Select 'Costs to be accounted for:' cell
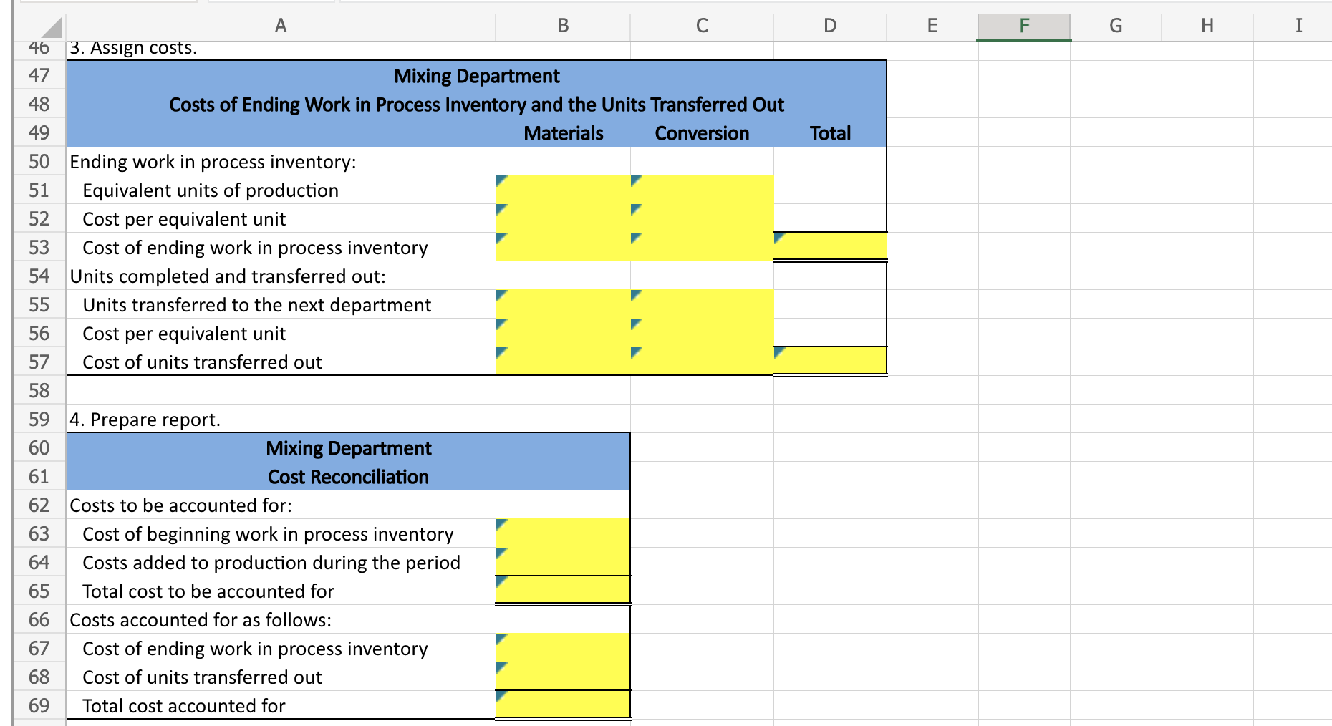 coord(281,505)
